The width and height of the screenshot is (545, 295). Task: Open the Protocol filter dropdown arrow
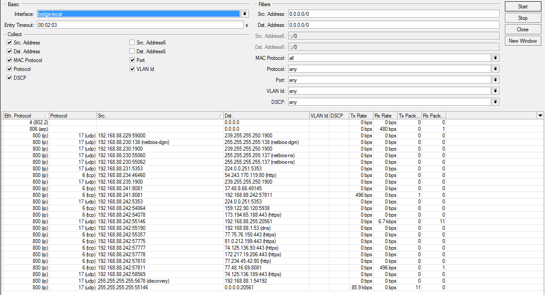495,69
